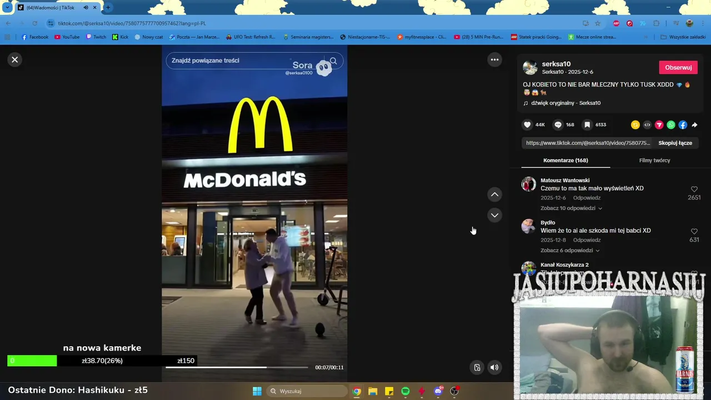Open Facebook bookmark

tap(34, 37)
